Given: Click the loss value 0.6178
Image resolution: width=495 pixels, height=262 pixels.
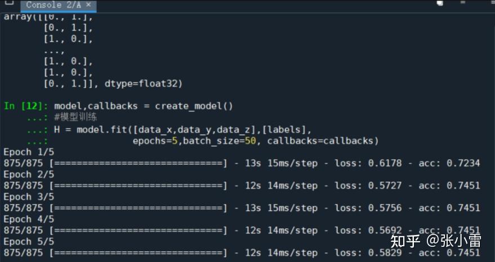Looking at the screenshot, I should [385, 163].
